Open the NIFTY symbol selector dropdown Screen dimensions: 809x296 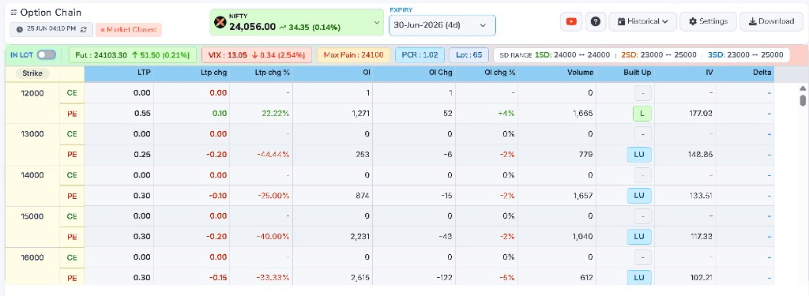(x=297, y=22)
